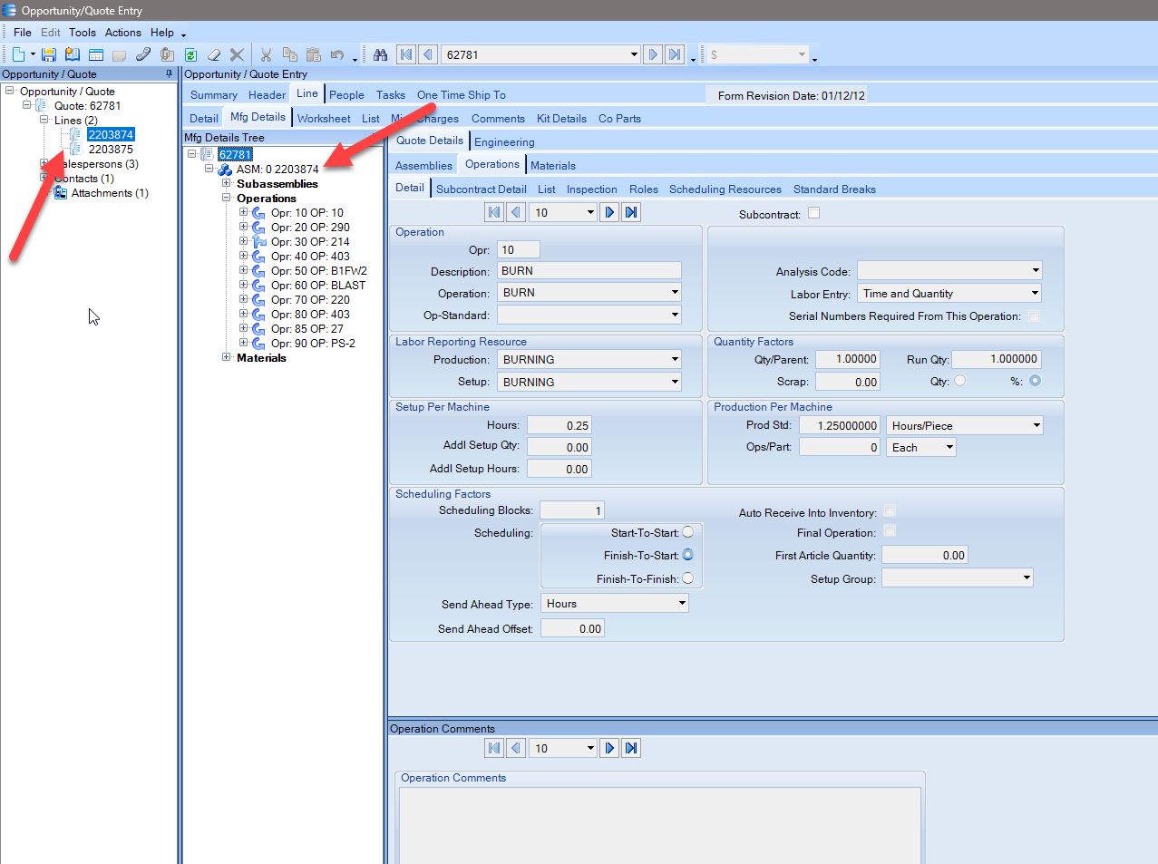This screenshot has height=864, width=1158.
Task: Open the Actions menu
Action: click(123, 33)
